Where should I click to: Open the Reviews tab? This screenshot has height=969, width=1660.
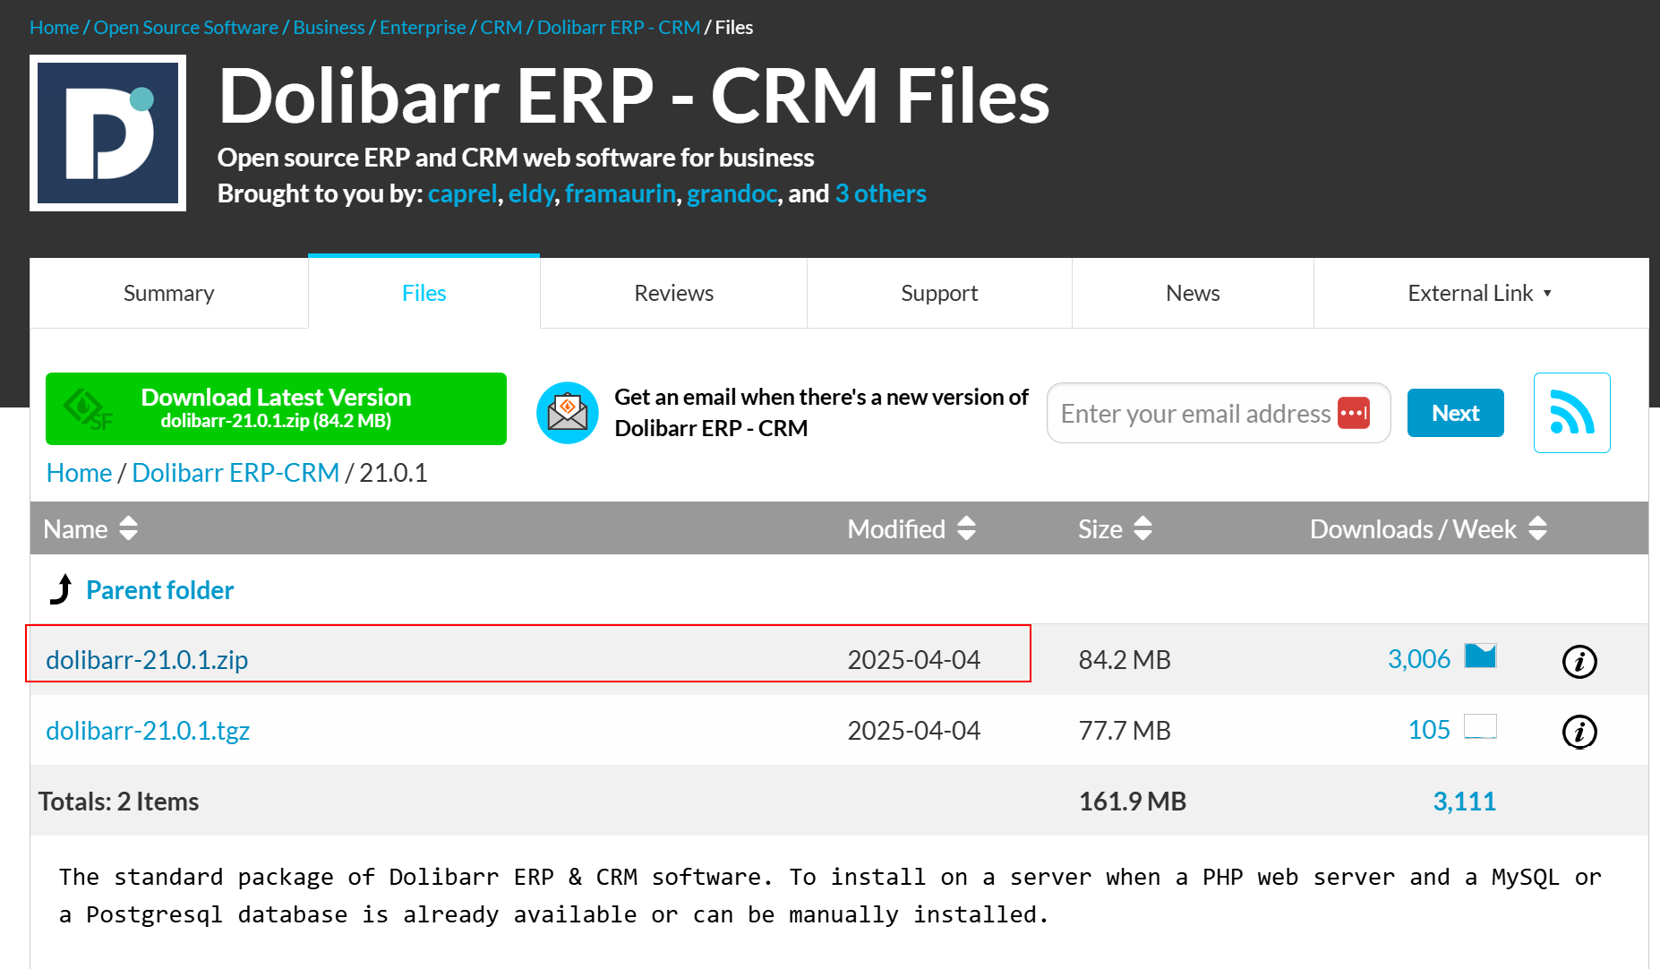coord(673,293)
